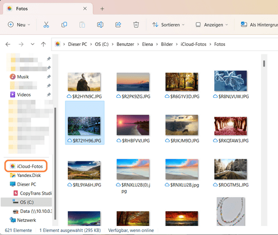Open the Sortieren dropdown menu
This screenshot has height=235, width=278.
[x=168, y=25]
